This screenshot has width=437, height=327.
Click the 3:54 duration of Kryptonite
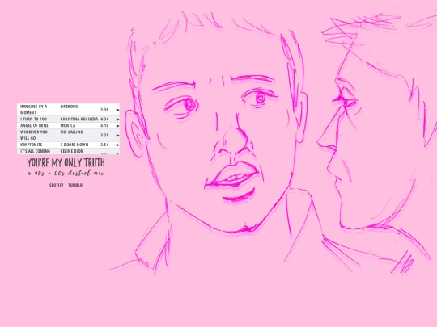pyautogui.click(x=104, y=145)
